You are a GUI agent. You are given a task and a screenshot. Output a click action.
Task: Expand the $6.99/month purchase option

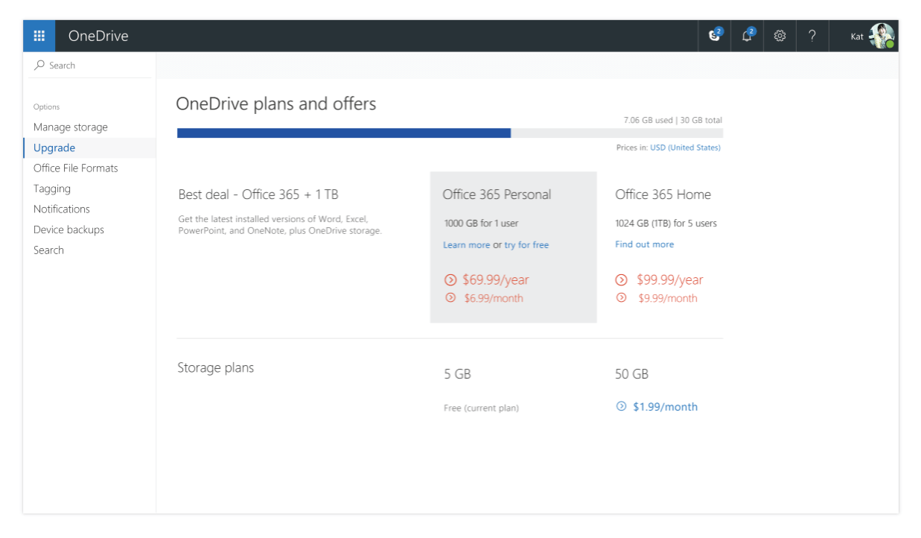(452, 297)
